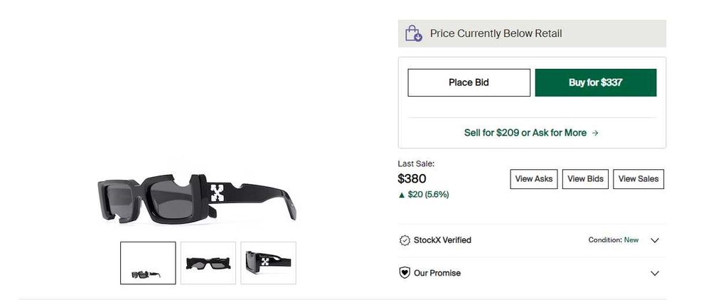
Task: Open the View Asks list
Action: click(533, 179)
